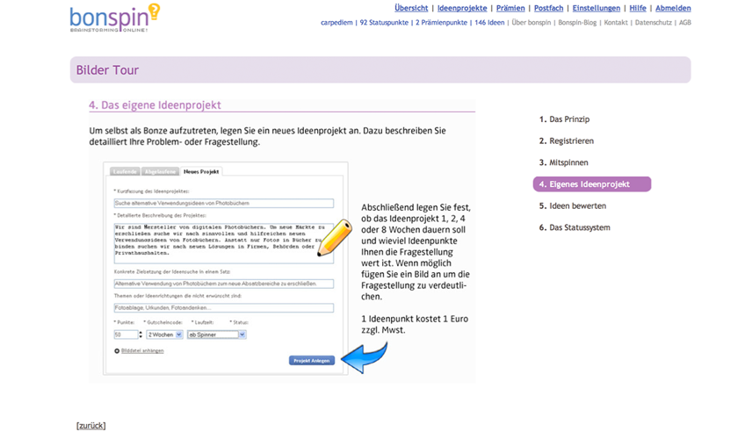Go to the Prämien page
The image size is (745, 439).
coord(510,8)
